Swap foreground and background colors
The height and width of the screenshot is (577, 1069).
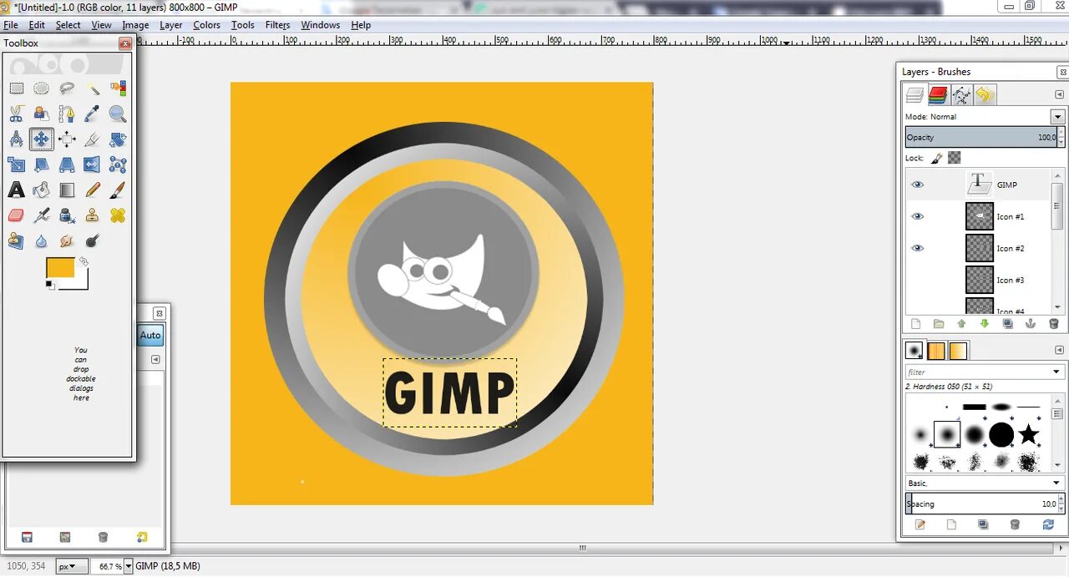84,261
